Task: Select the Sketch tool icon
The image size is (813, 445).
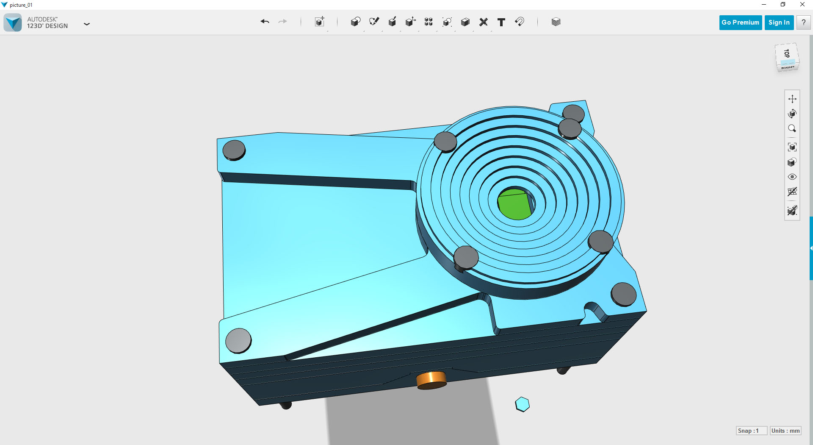Action: 374,22
